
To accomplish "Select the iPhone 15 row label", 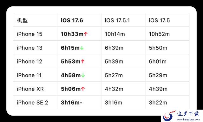I will 29,34.
